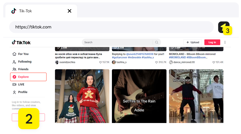The width and height of the screenshot is (241, 134).
Task: Click the search magnifier icon
Action: point(157,42)
